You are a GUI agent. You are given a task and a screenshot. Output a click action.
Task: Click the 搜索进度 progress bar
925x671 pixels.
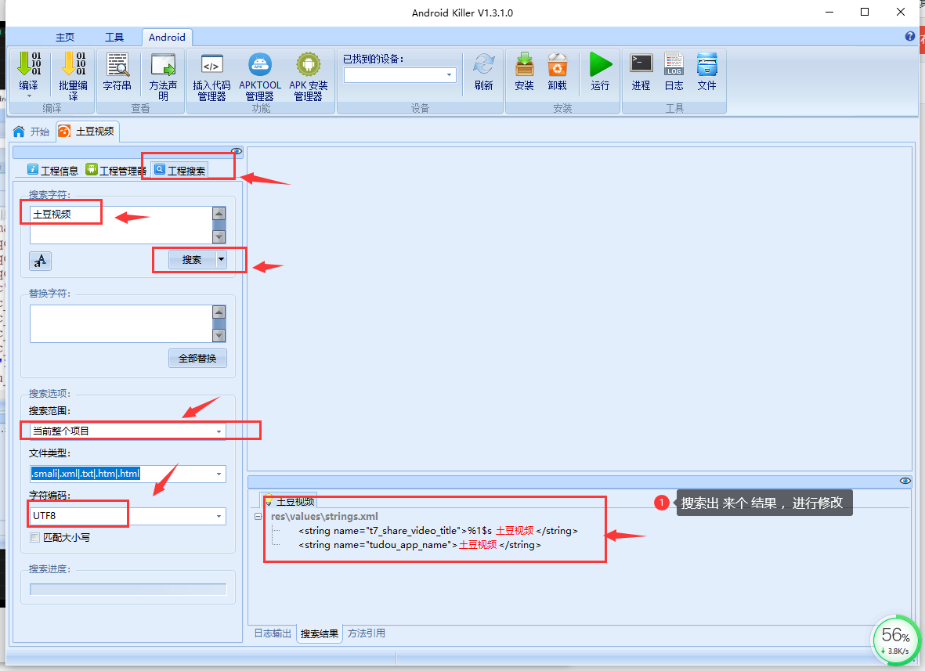point(128,589)
